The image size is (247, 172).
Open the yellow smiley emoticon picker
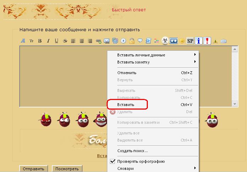(x=182, y=41)
